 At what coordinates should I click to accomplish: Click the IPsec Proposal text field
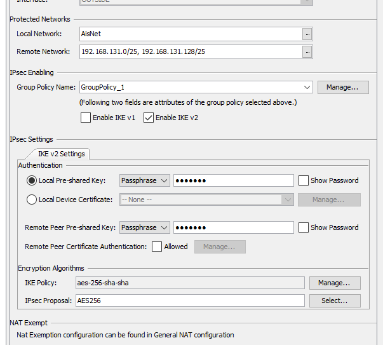click(x=190, y=301)
